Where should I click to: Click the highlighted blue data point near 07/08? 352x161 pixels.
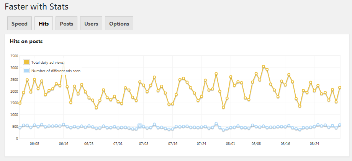[140, 126]
